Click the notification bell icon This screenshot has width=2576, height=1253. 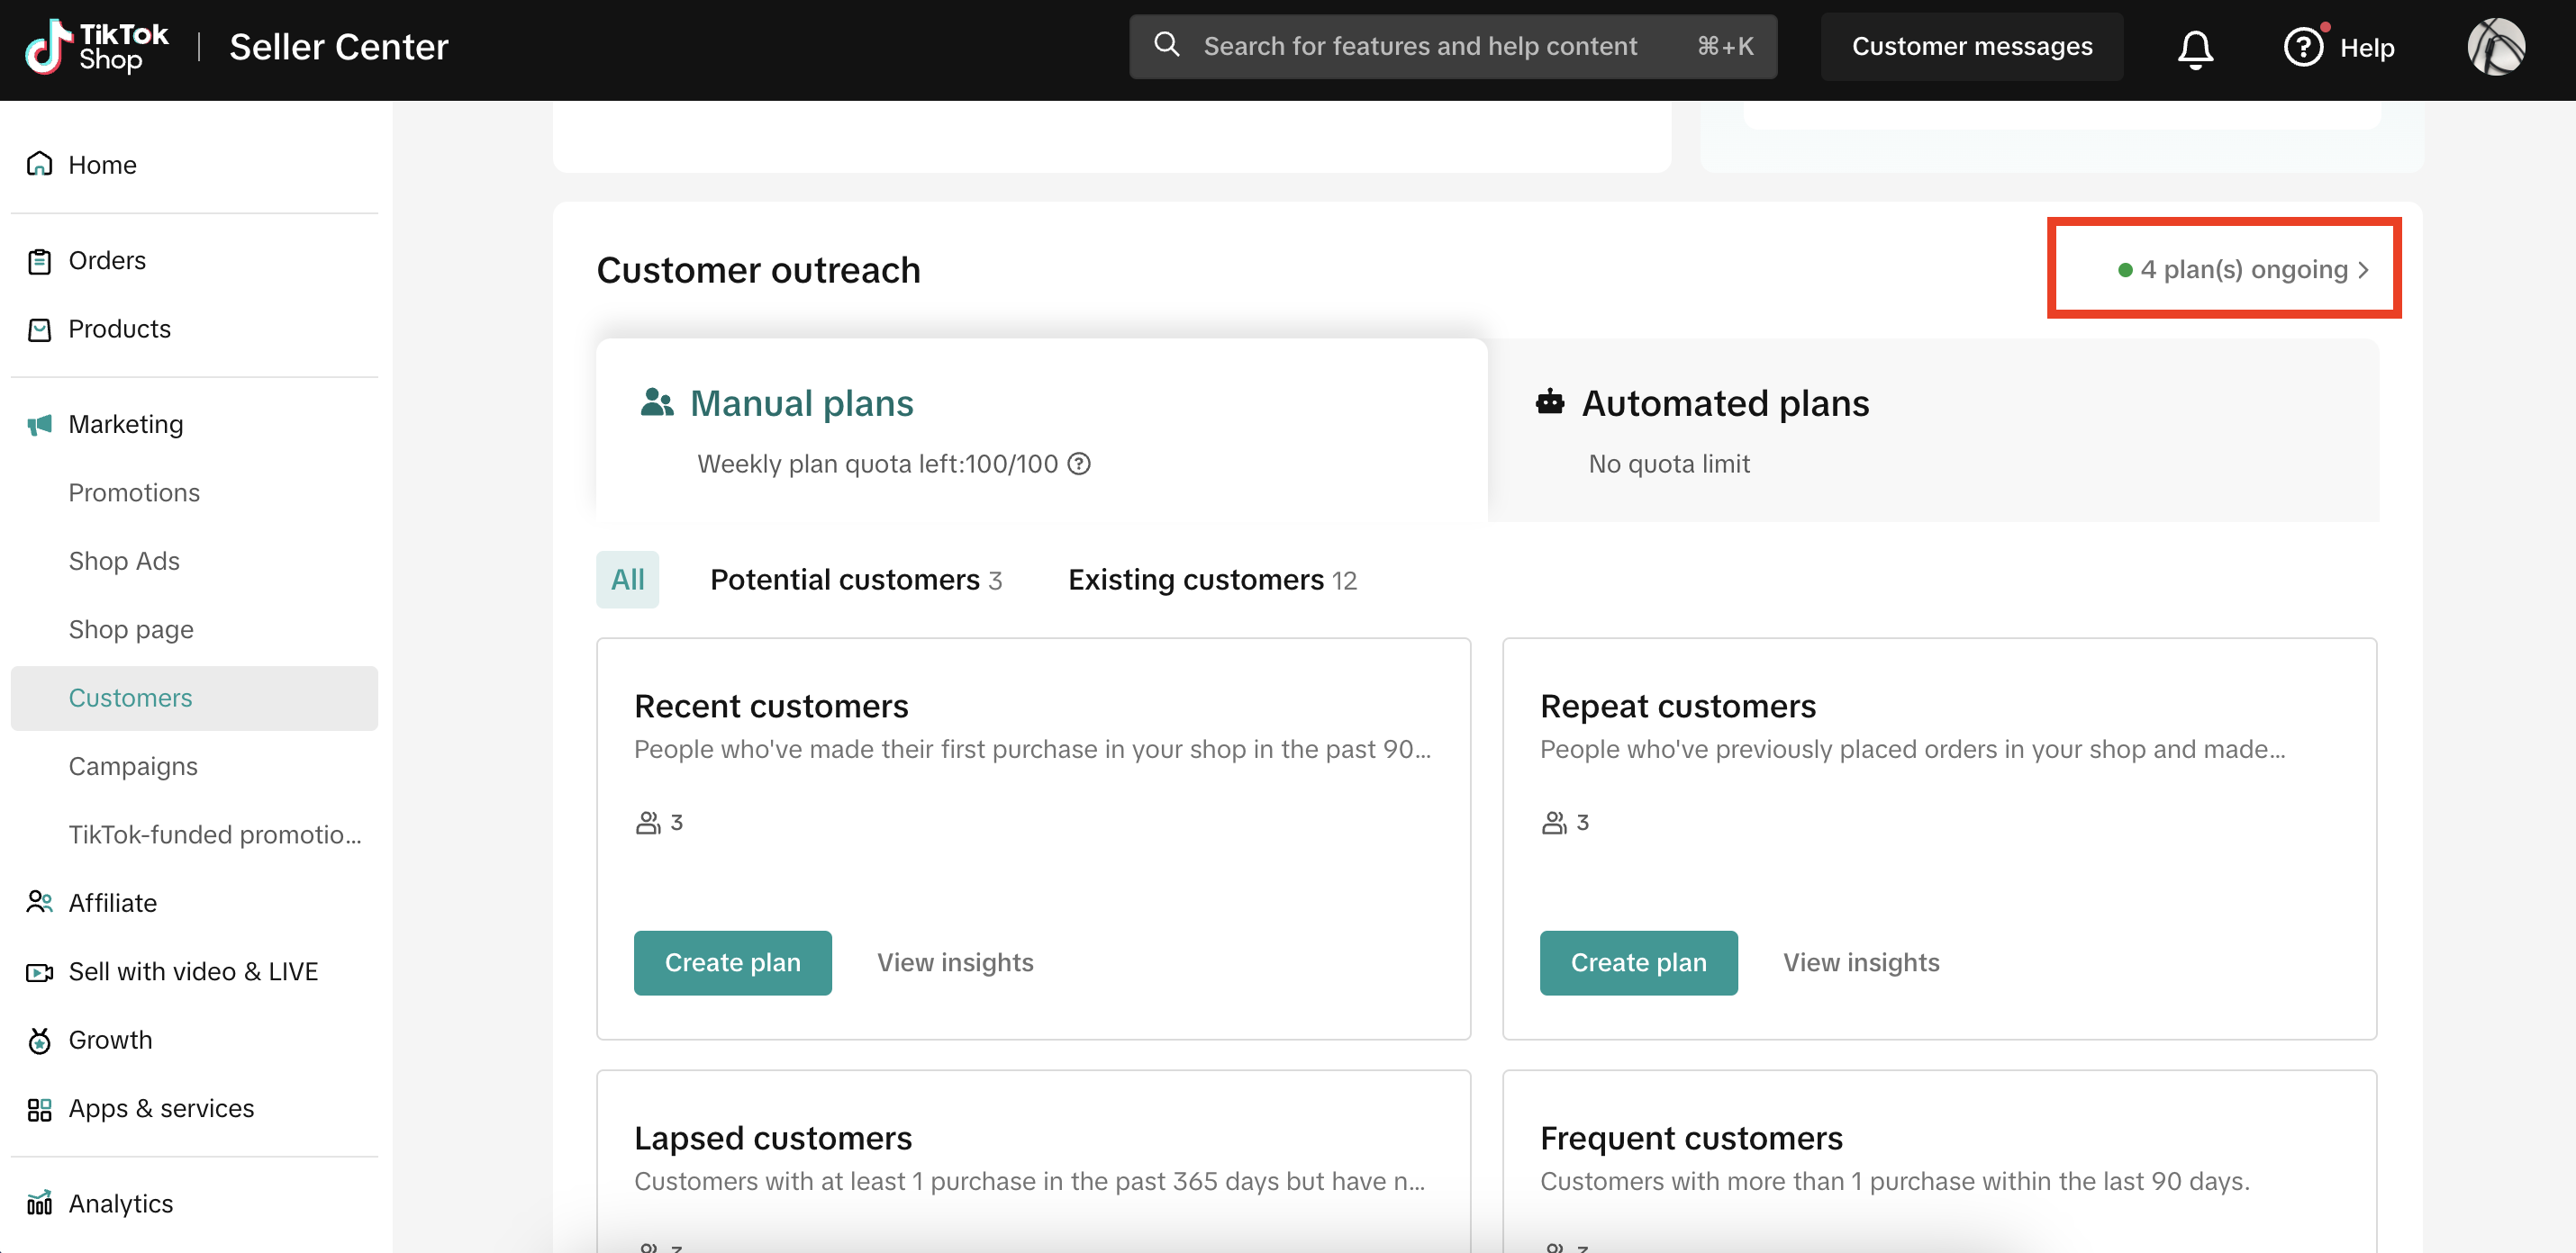click(x=2195, y=48)
